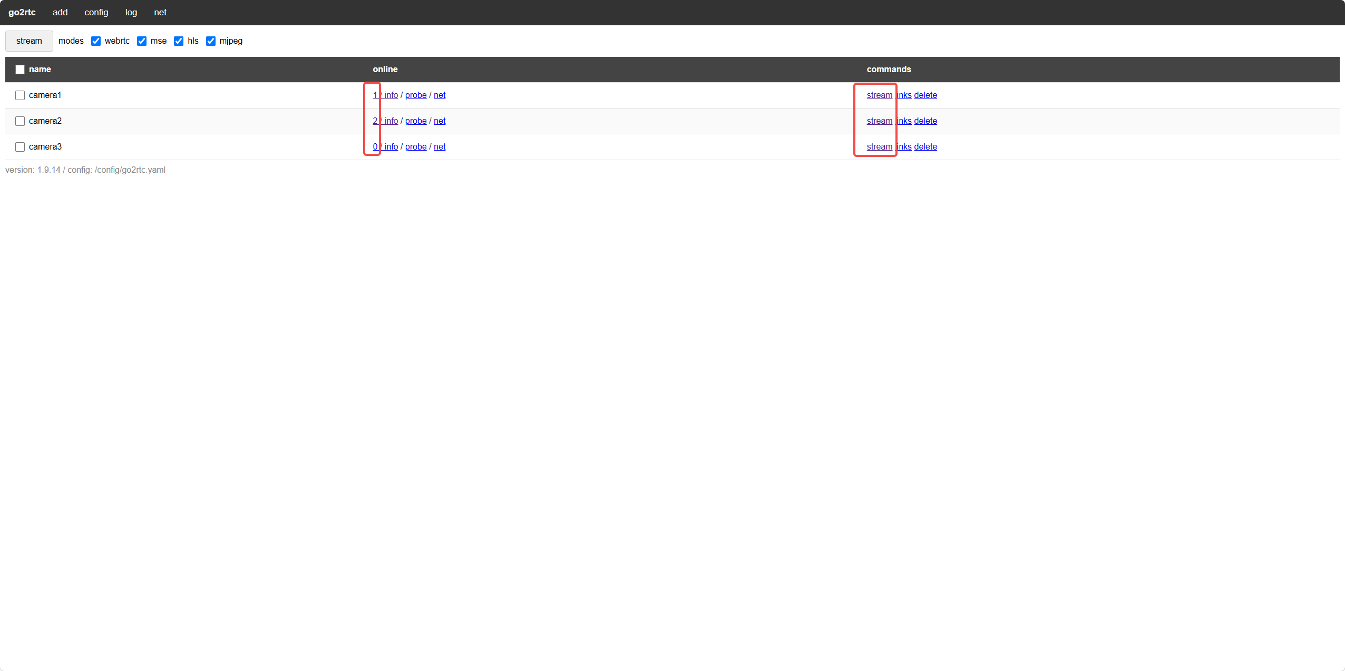Open stream link for camera3
The height and width of the screenshot is (671, 1345).
click(880, 147)
